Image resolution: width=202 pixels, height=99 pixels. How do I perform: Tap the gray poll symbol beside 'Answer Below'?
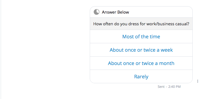point(97,12)
